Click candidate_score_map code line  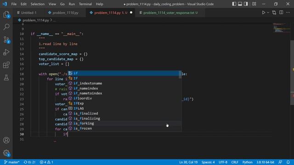click(63, 54)
